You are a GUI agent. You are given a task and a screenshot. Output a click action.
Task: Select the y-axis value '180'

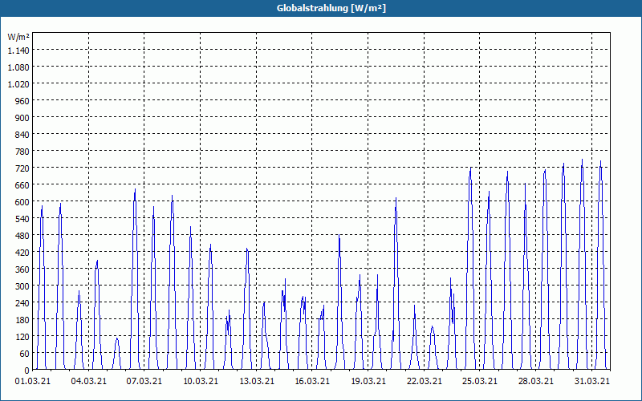23,320
